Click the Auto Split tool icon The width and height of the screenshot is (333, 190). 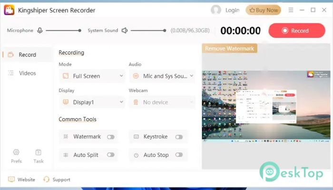pyautogui.click(x=66, y=155)
